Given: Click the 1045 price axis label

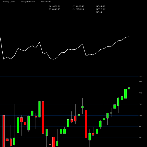Looking at the screenshot, I should pos(141,104).
